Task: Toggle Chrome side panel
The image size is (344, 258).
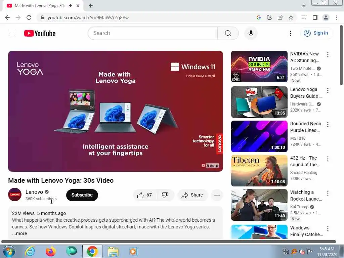Action: point(315,17)
